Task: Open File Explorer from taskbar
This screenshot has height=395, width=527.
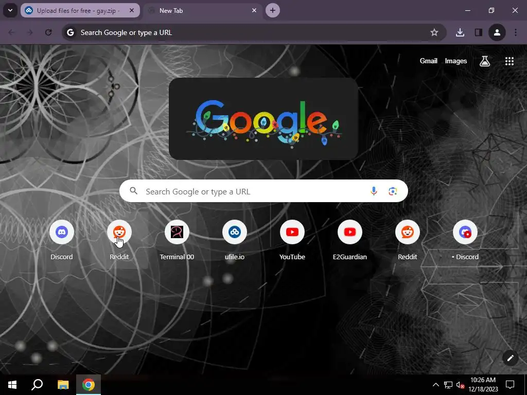Action: 63,385
